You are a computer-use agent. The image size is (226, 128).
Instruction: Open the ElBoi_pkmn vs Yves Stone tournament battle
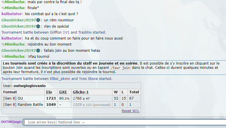pos(57,79)
